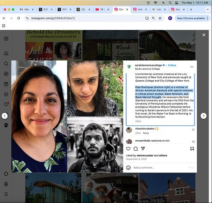This screenshot has width=212, height=203.
Task: Open Reels icon in sidebar
Action: 6,84
